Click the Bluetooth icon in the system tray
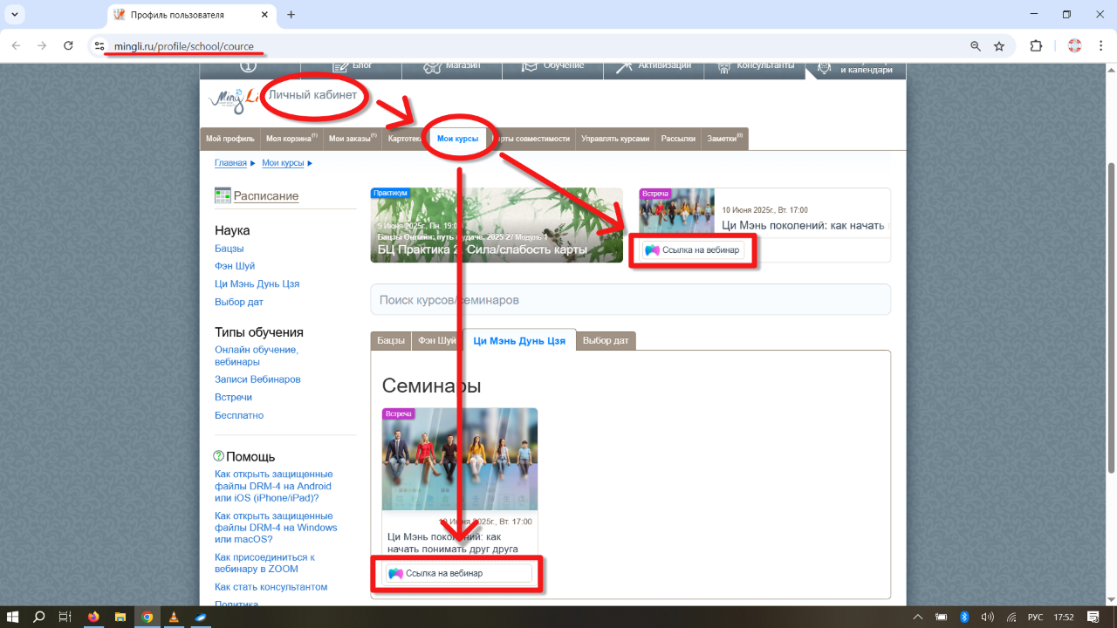 coord(964,617)
